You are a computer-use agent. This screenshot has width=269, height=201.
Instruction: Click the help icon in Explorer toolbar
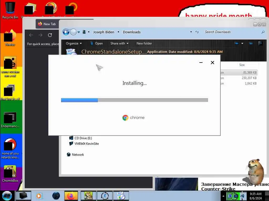click(261, 43)
